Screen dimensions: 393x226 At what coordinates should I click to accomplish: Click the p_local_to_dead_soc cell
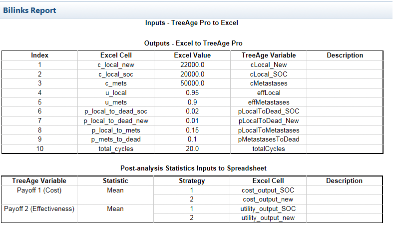[116, 111]
